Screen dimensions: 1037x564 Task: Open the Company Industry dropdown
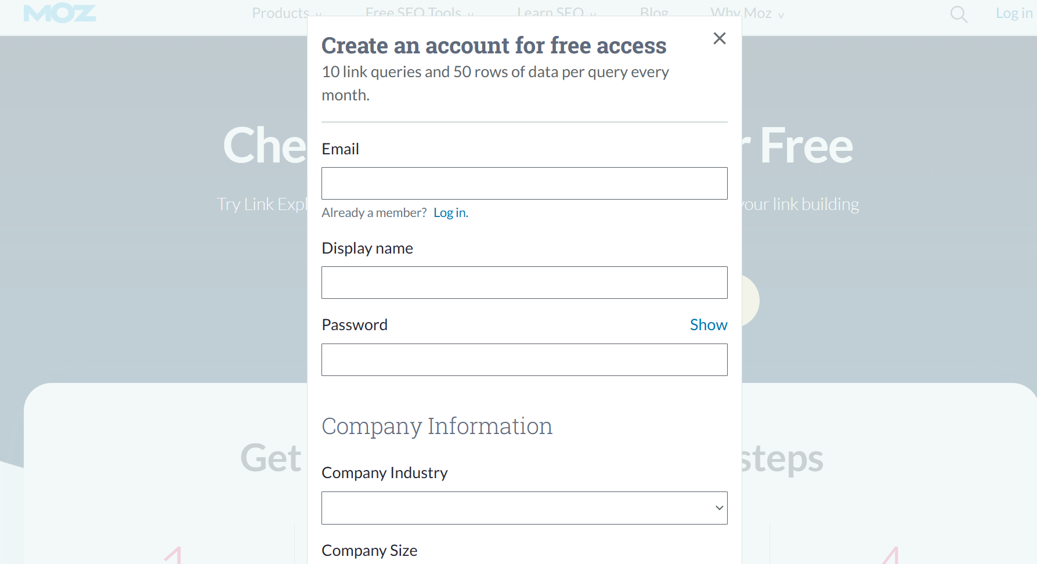click(x=524, y=508)
